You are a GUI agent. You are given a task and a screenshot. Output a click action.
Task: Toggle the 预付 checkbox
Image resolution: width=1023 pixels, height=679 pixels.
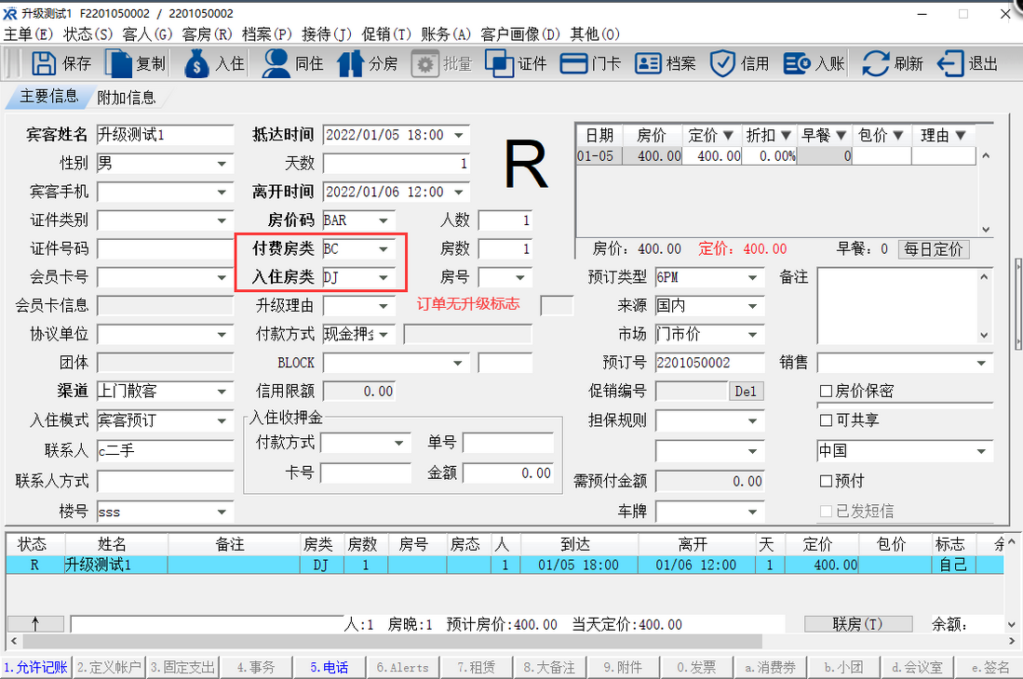[x=826, y=481]
